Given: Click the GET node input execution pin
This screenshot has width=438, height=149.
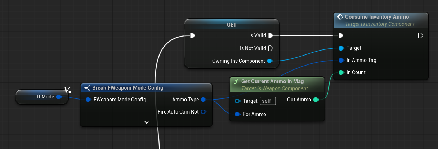Looking at the screenshot, I should click(193, 35).
